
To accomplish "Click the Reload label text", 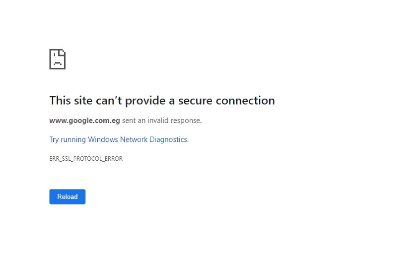I will (x=67, y=197).
